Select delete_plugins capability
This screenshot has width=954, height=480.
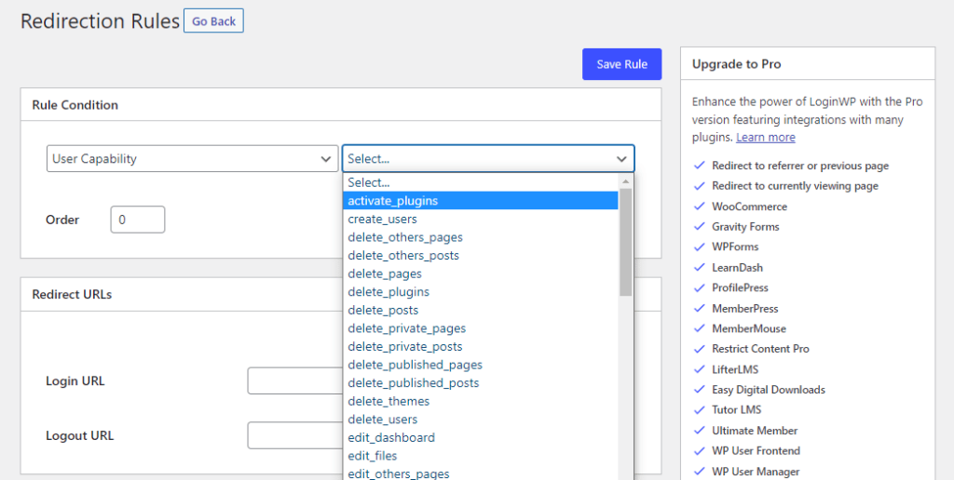pos(388,292)
